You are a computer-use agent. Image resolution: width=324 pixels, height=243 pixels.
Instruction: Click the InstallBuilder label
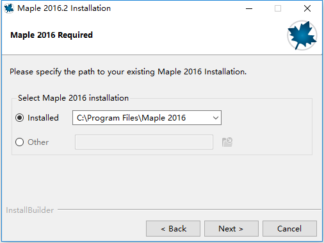point(29,210)
